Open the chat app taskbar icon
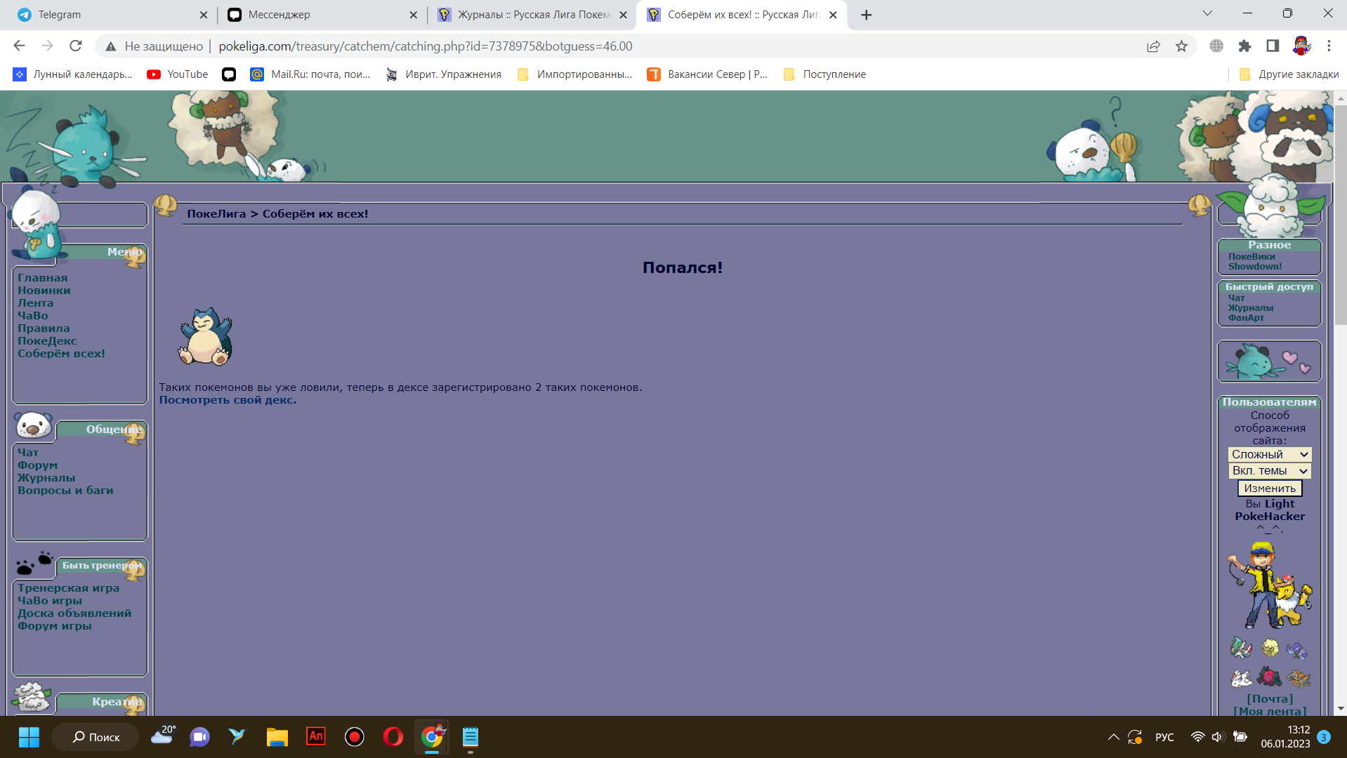 point(199,737)
